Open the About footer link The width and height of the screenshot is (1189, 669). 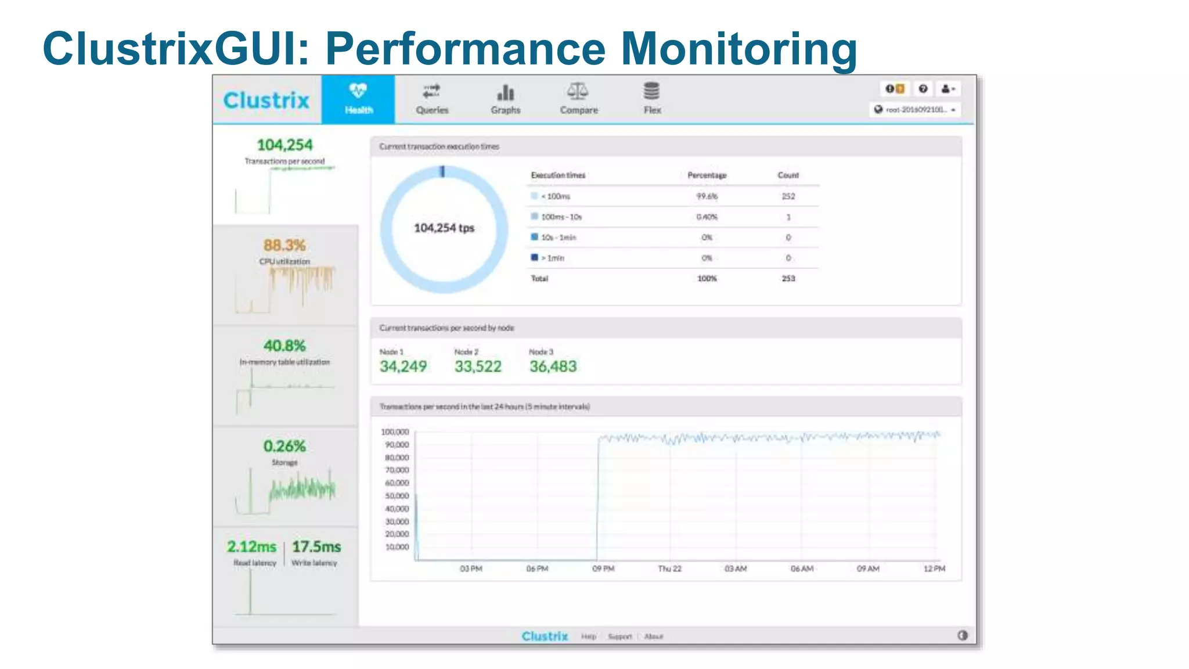click(653, 636)
